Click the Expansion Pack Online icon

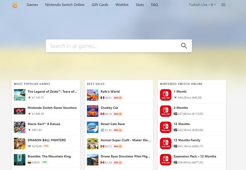coord(166,160)
